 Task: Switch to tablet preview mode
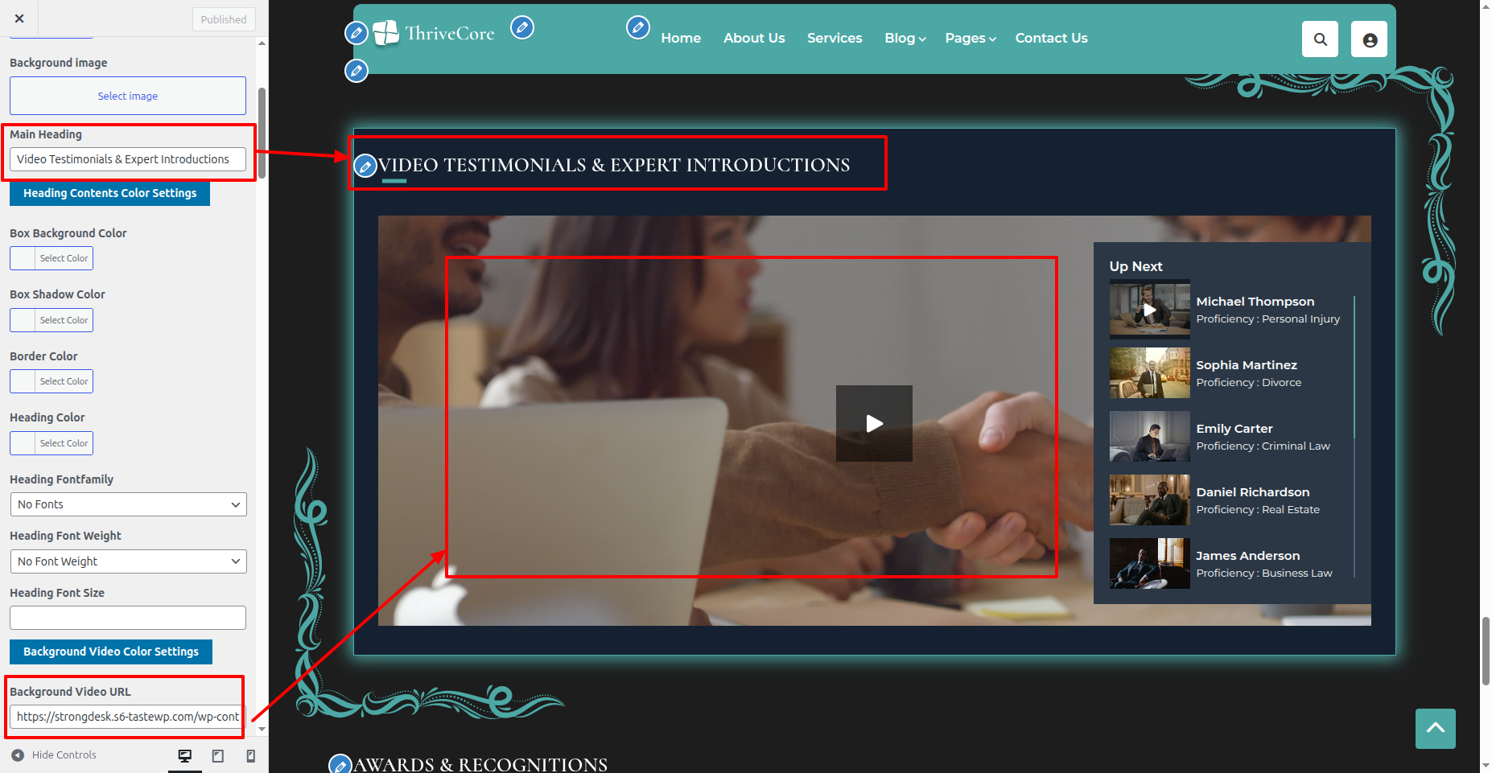click(x=218, y=755)
